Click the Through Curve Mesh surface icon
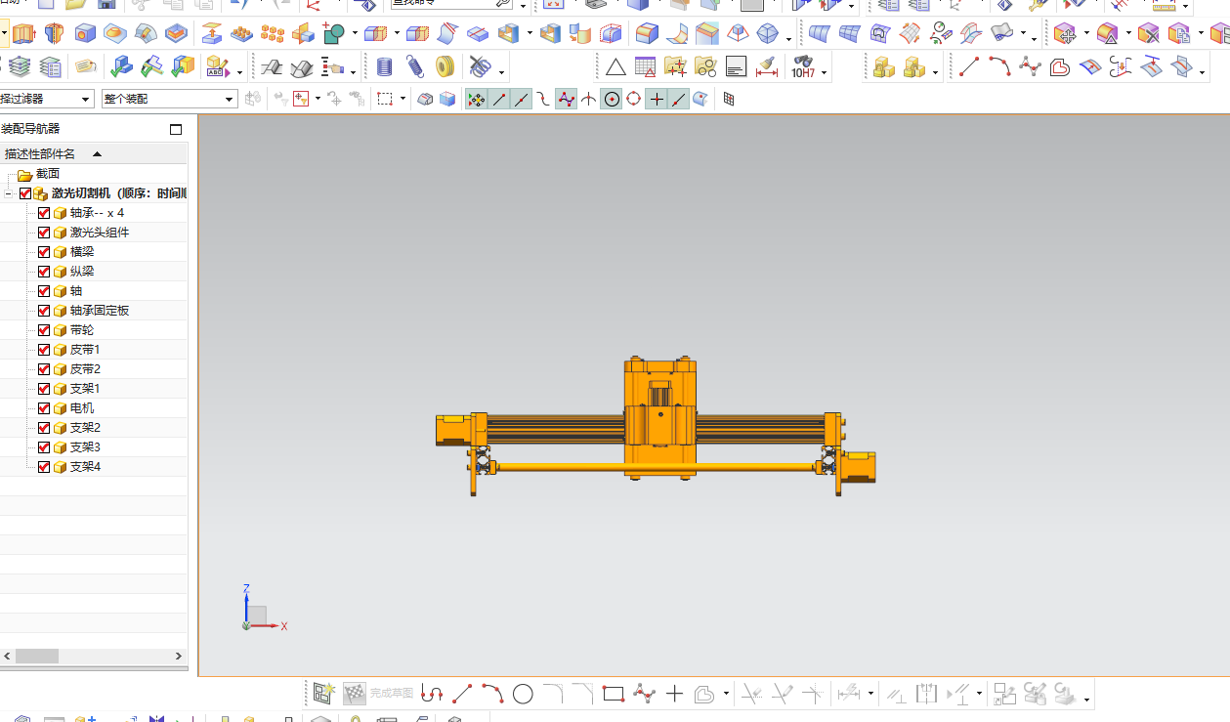Viewport: 1230px width, 722px height. point(850,35)
